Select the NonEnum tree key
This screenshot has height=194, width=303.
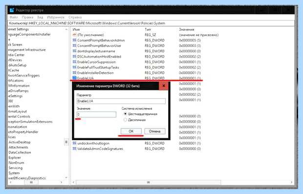coord(16,163)
